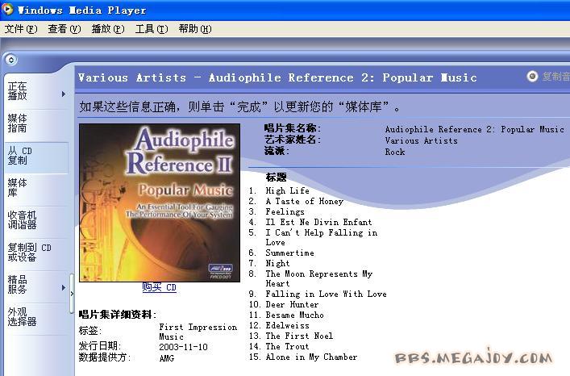Click the Windows Media Player title bar icon
This screenshot has height=376, width=570.
(7, 10)
